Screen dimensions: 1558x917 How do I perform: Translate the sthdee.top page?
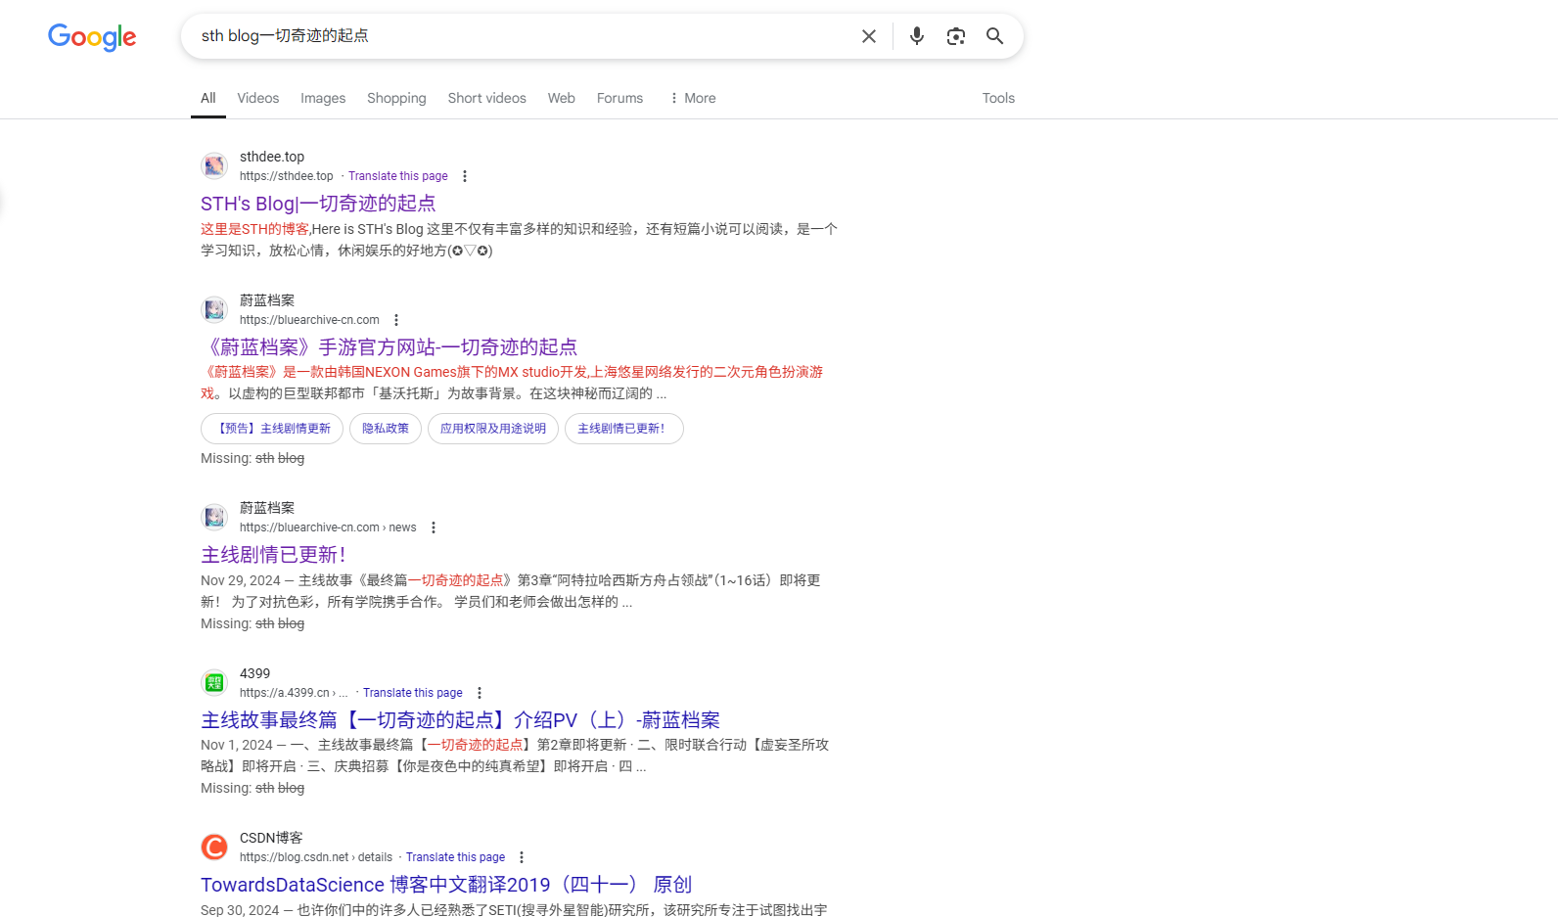tap(398, 176)
